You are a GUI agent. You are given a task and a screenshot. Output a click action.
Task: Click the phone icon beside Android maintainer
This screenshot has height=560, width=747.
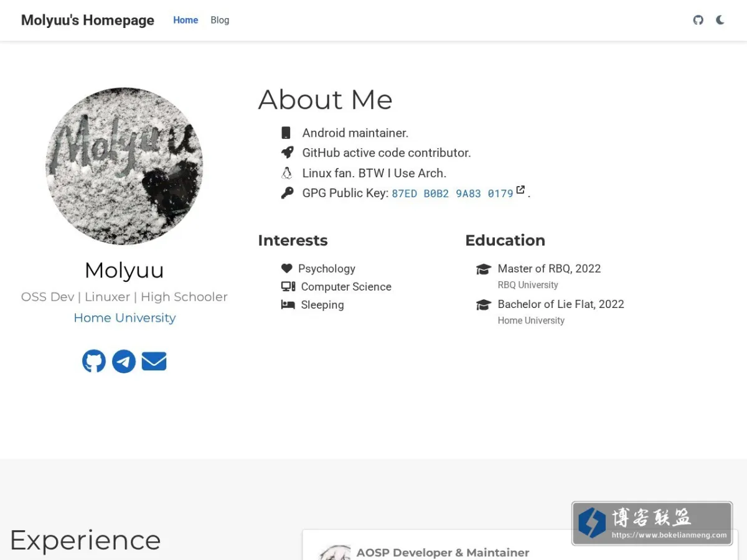click(286, 133)
